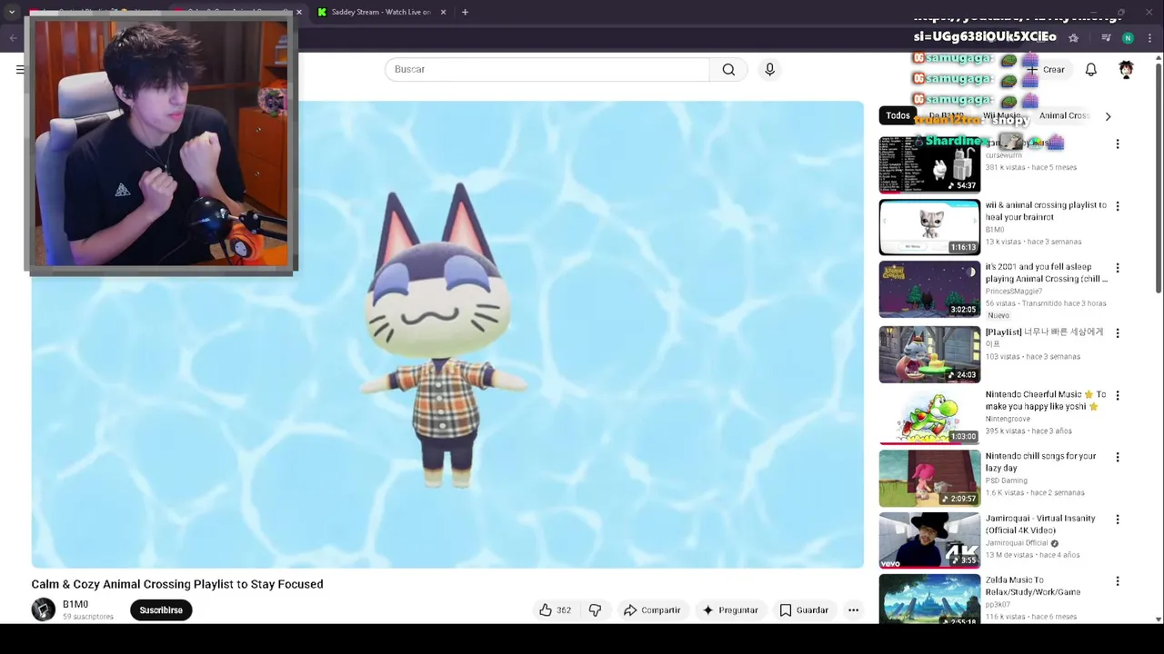
Task: Open the Zelda Music 2:55:18 thumbnail
Action: coord(929,599)
